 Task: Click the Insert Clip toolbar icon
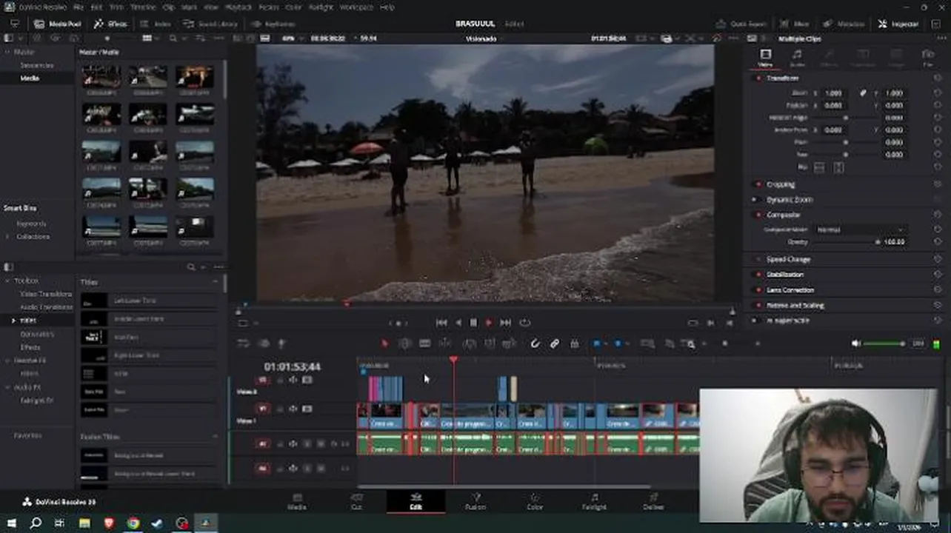pos(470,343)
